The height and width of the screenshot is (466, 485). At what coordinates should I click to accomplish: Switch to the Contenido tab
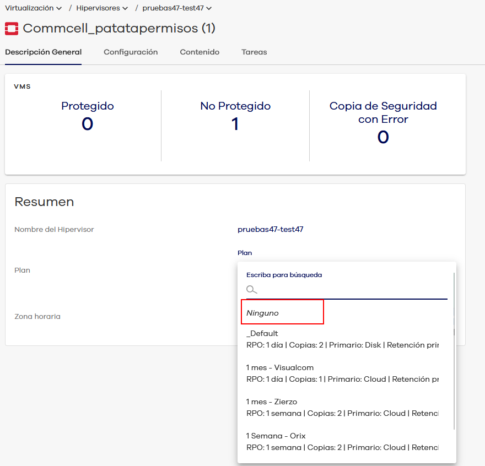pyautogui.click(x=200, y=52)
